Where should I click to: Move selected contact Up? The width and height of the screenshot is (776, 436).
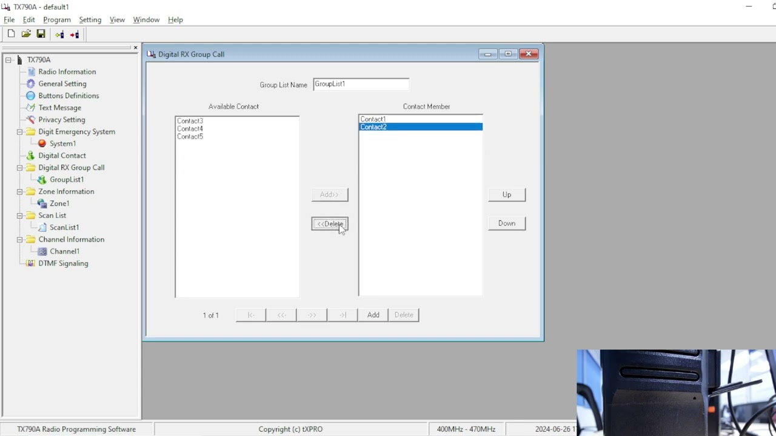click(x=507, y=194)
